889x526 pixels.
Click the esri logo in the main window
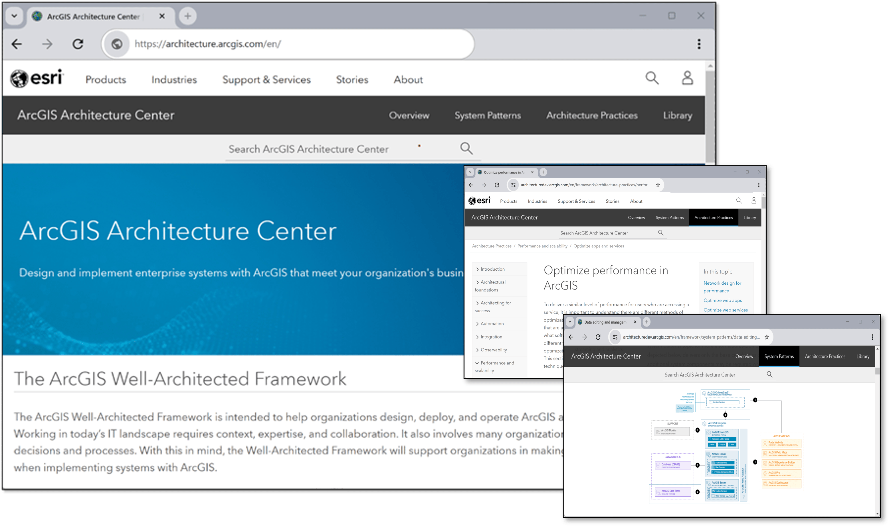tap(37, 79)
